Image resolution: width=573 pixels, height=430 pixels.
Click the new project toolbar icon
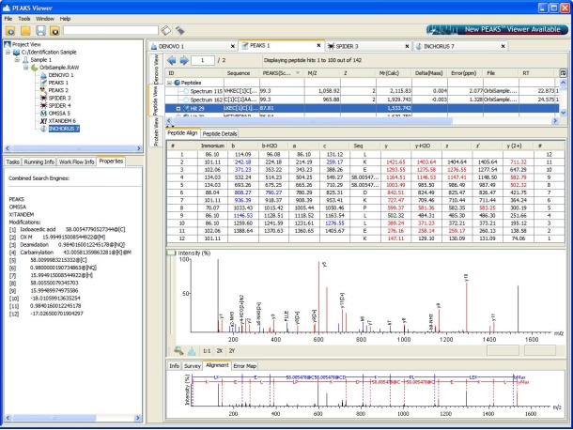pyautogui.click(x=10, y=31)
